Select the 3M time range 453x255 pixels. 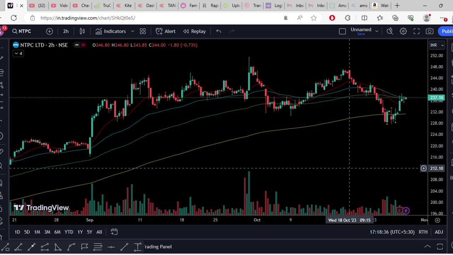pos(47,232)
